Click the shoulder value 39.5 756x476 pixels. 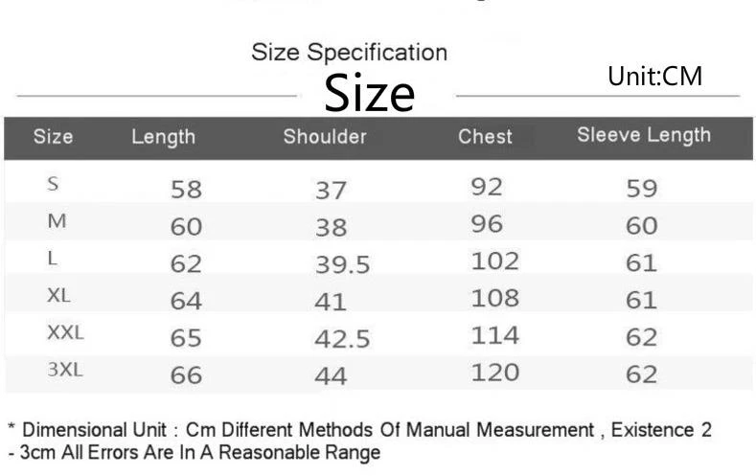coord(342,265)
